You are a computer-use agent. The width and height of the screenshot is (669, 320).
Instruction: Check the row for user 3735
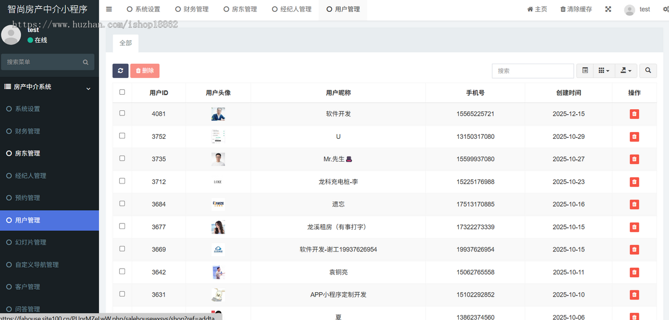click(122, 158)
